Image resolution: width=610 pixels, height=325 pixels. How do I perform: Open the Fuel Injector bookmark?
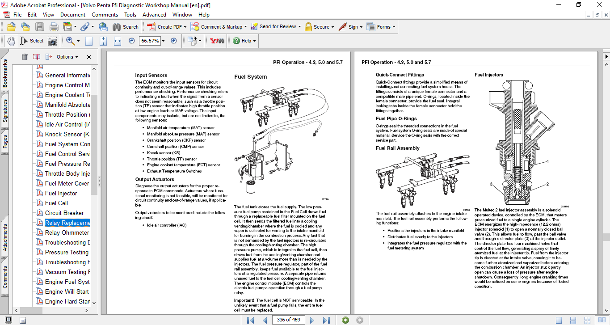[61, 193]
